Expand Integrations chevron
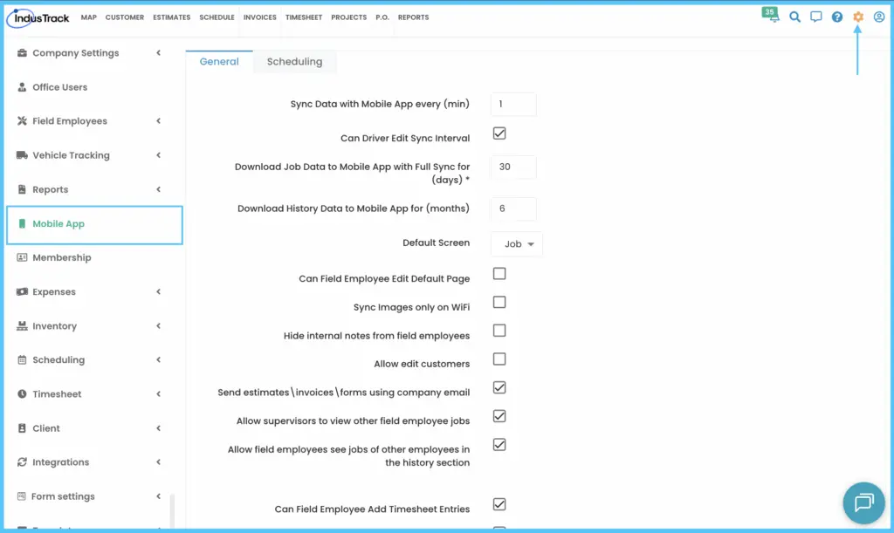The width and height of the screenshot is (894, 533). pyautogui.click(x=159, y=461)
